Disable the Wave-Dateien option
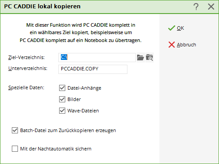 point(62,111)
